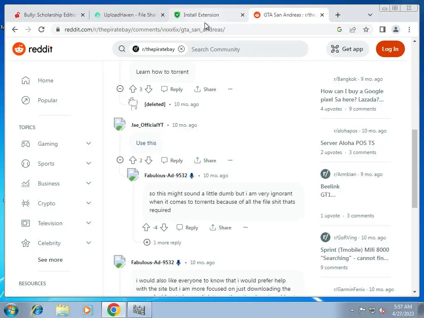Open the tab search dropdown
This screenshot has width=424, height=318.
coord(370,15)
